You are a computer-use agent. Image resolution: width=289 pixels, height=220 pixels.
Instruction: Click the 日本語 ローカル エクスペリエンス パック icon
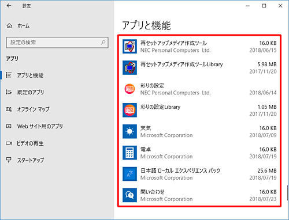click(129, 174)
